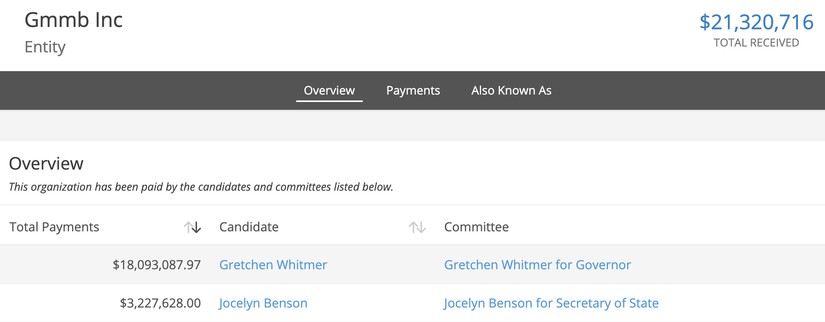Open Jocelyn Benson for Secretary of State committee
Viewport: 825px width, 322px height.
(x=551, y=303)
